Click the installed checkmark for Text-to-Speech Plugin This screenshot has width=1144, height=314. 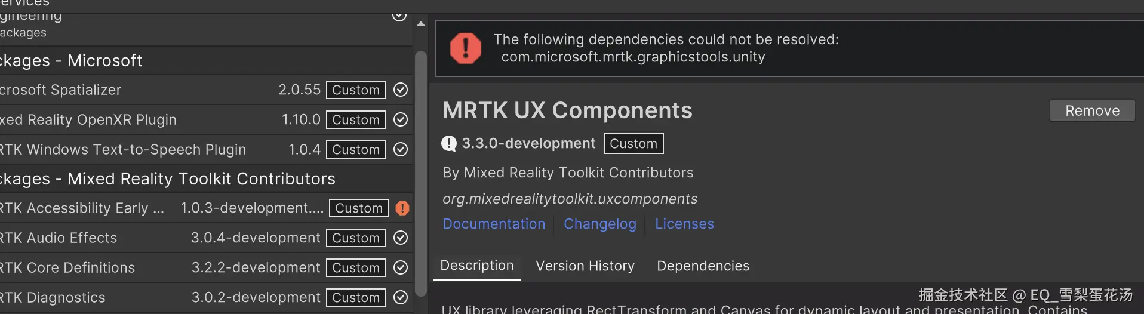tap(401, 149)
